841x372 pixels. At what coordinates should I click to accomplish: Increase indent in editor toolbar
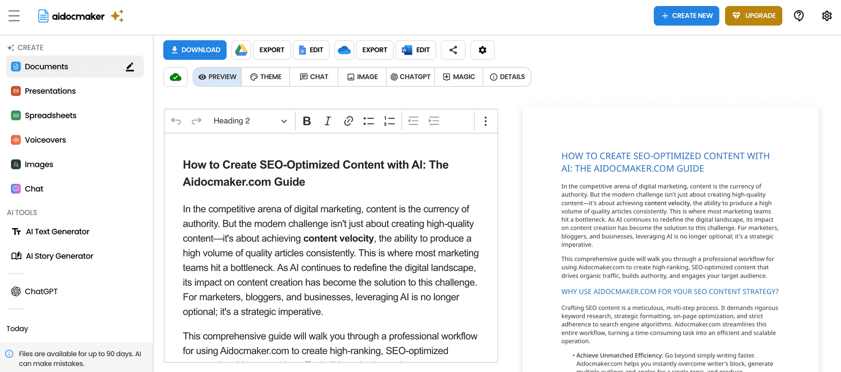[x=434, y=121]
